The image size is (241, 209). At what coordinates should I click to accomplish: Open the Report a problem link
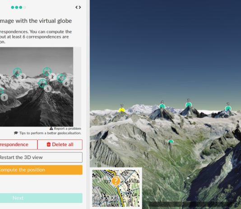coord(65,128)
